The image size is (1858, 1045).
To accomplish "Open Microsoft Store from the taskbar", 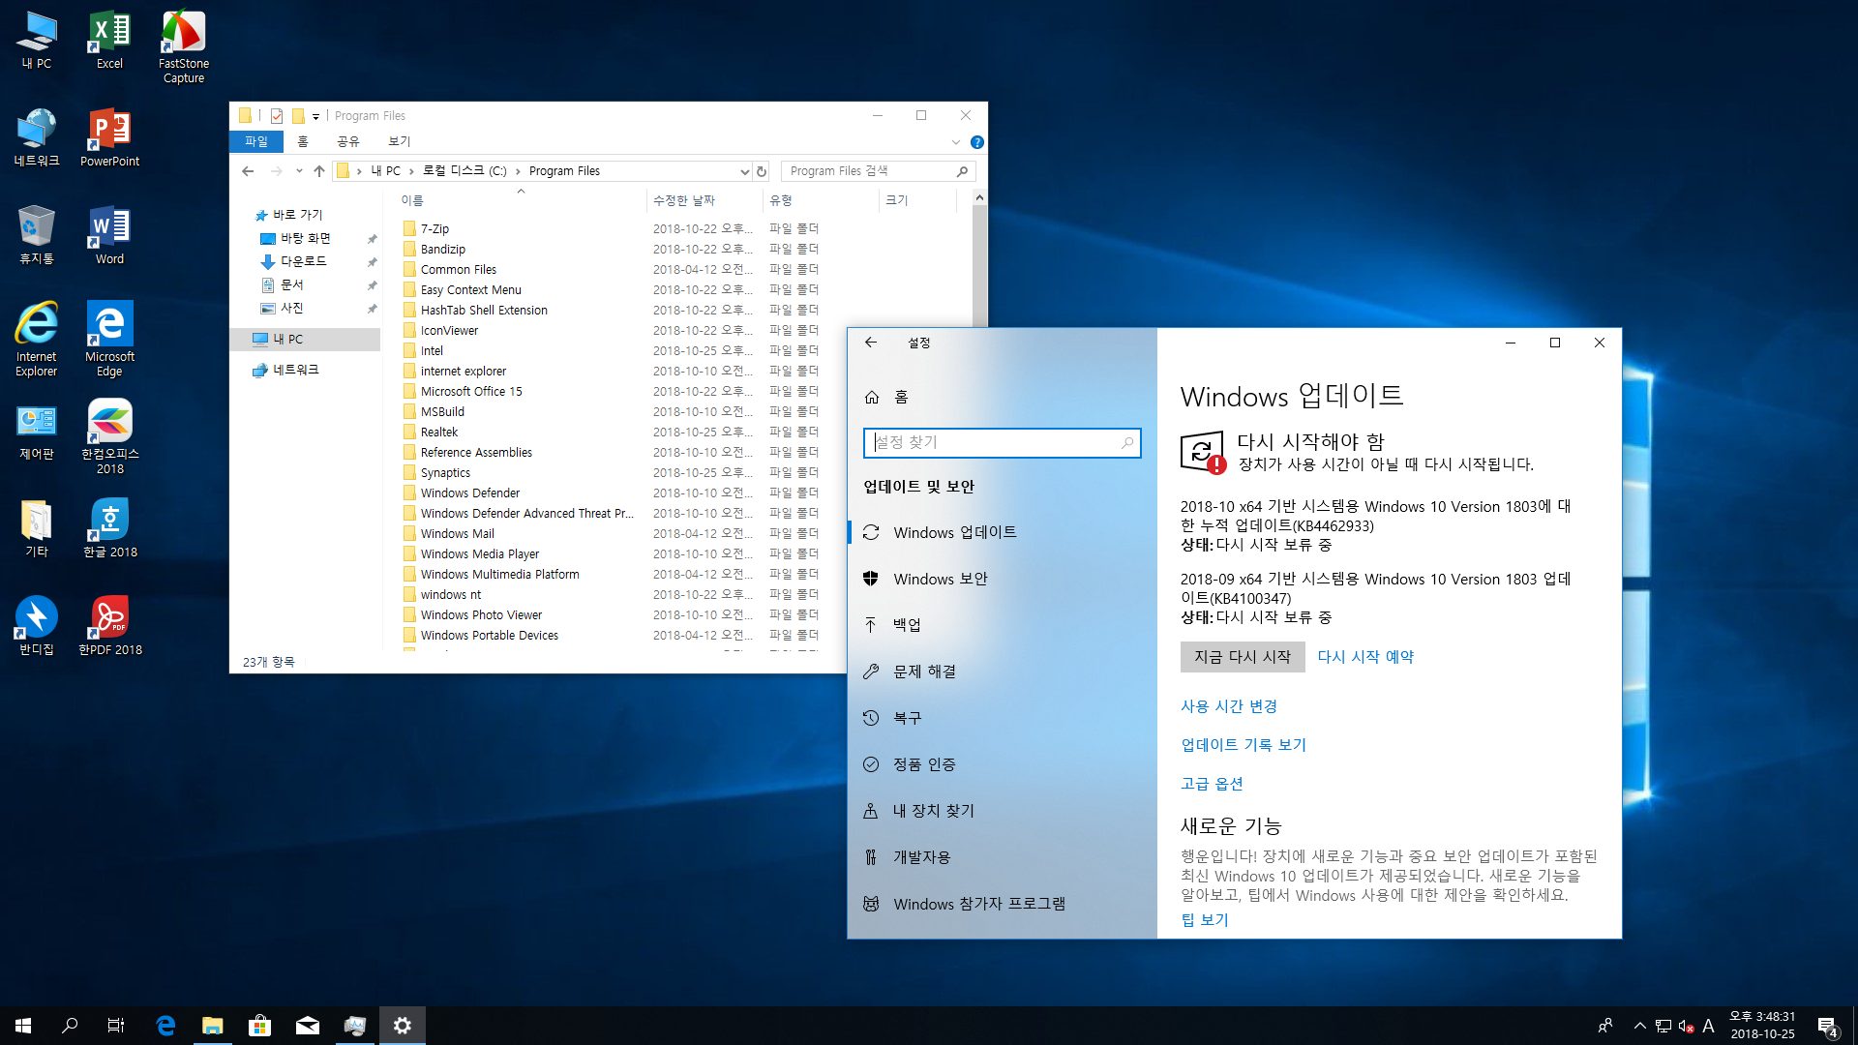I will click(259, 1026).
